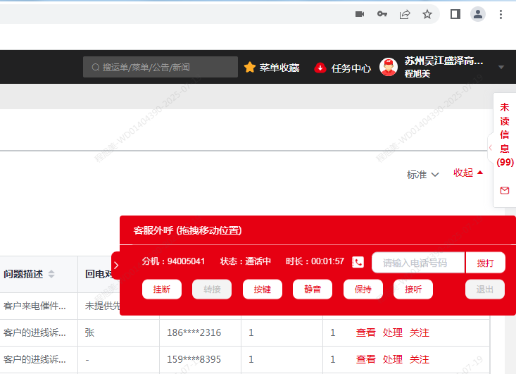Click the callback name cell 张

point(89,332)
